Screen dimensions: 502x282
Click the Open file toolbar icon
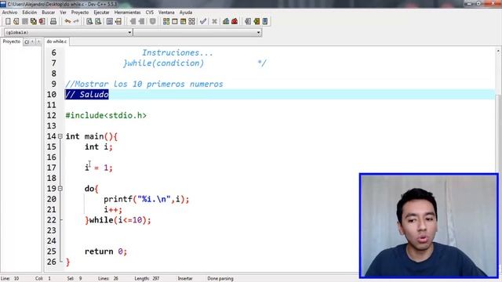(16, 21)
